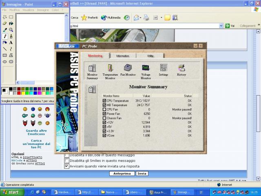Switch to Nuova... folder taskbar item
This screenshot has height=196, width=261.
111,192
